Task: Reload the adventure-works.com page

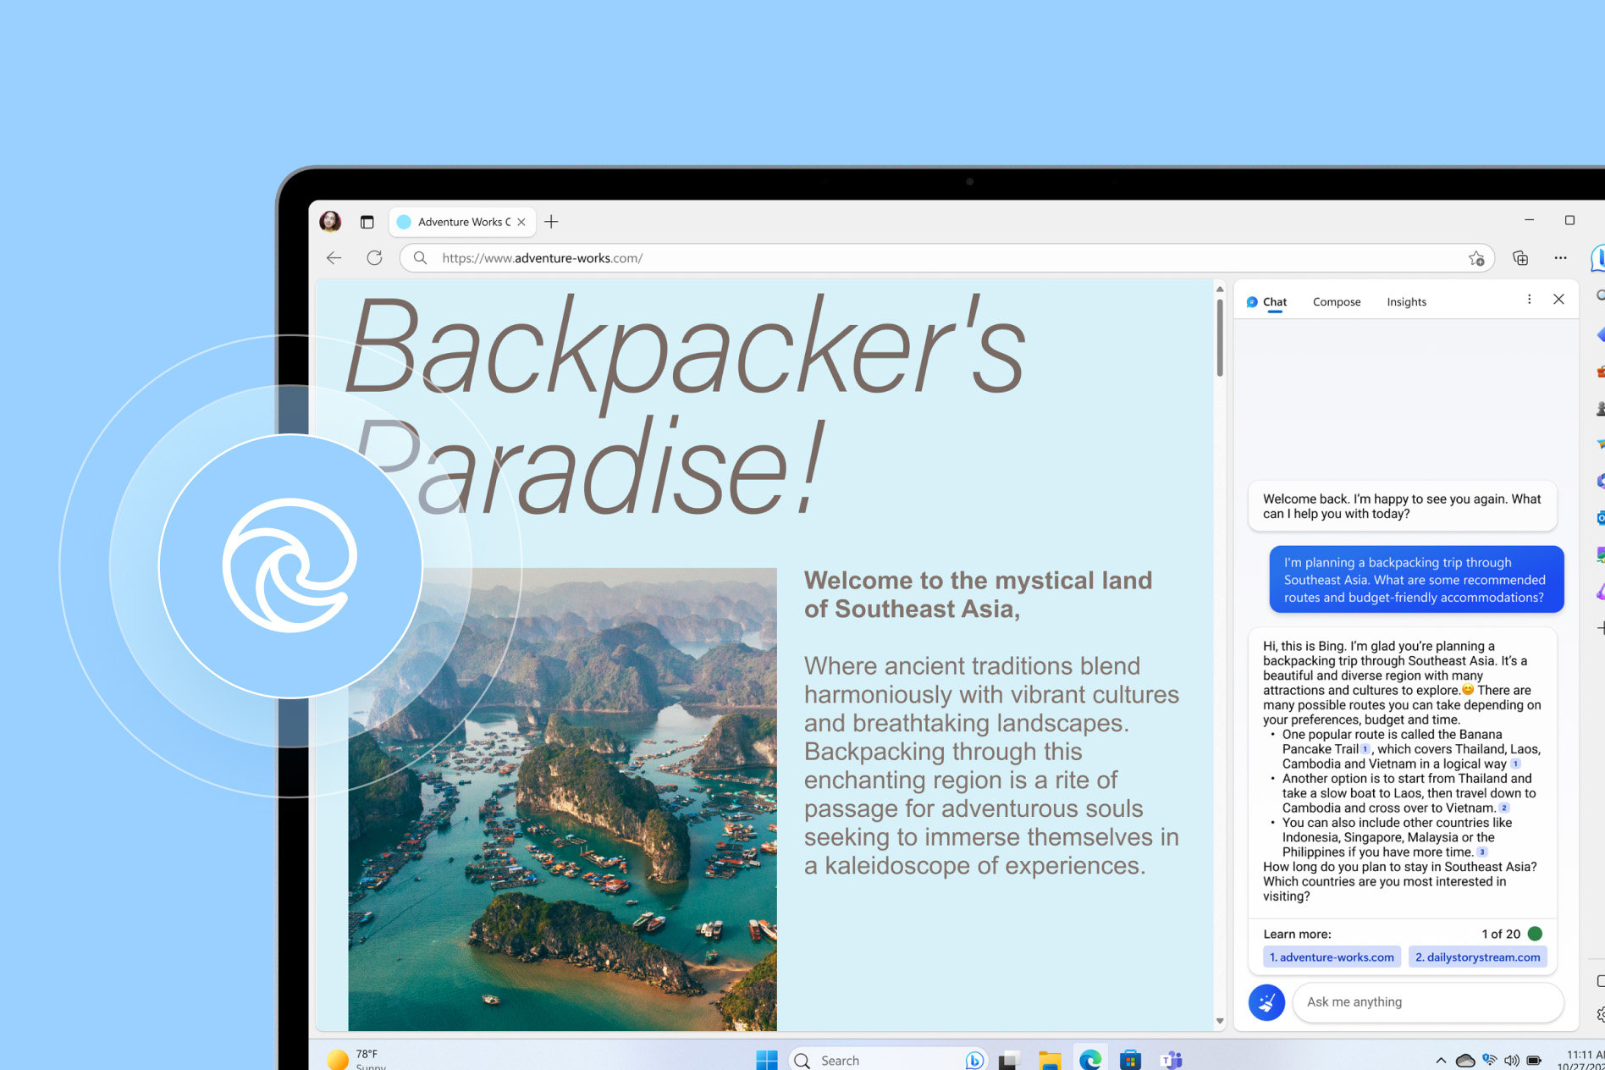Action: pos(375,258)
